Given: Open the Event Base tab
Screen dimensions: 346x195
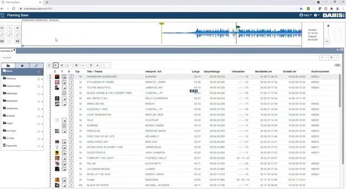Looking at the screenshot, I should point(6,51).
